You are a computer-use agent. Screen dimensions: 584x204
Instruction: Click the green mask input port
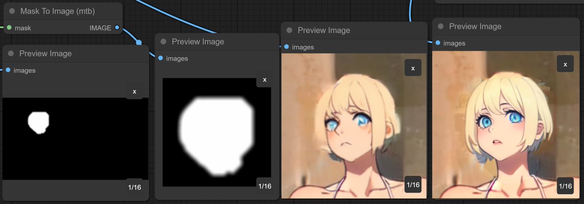click(x=9, y=28)
